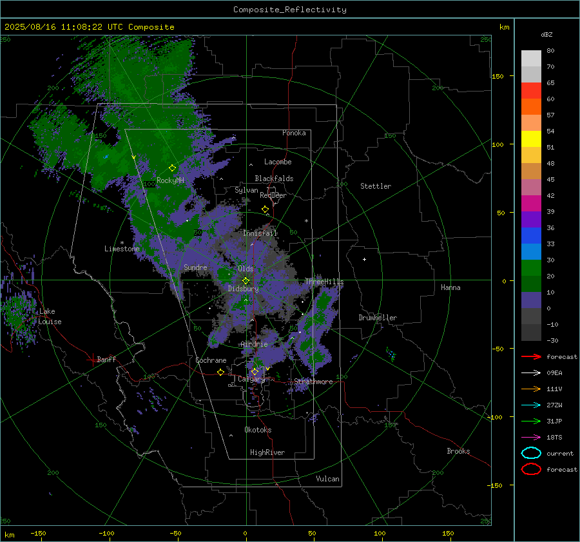Click the asterisk marker above Limestone
Image resolution: width=580 pixels, height=542 pixels.
pos(122,243)
